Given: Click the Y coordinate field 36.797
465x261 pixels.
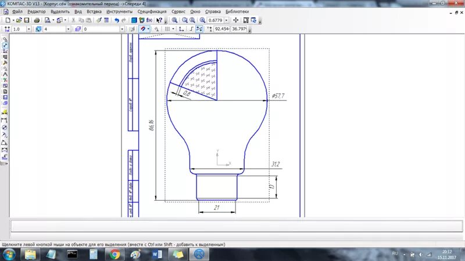Looking at the screenshot, I should (239, 29).
